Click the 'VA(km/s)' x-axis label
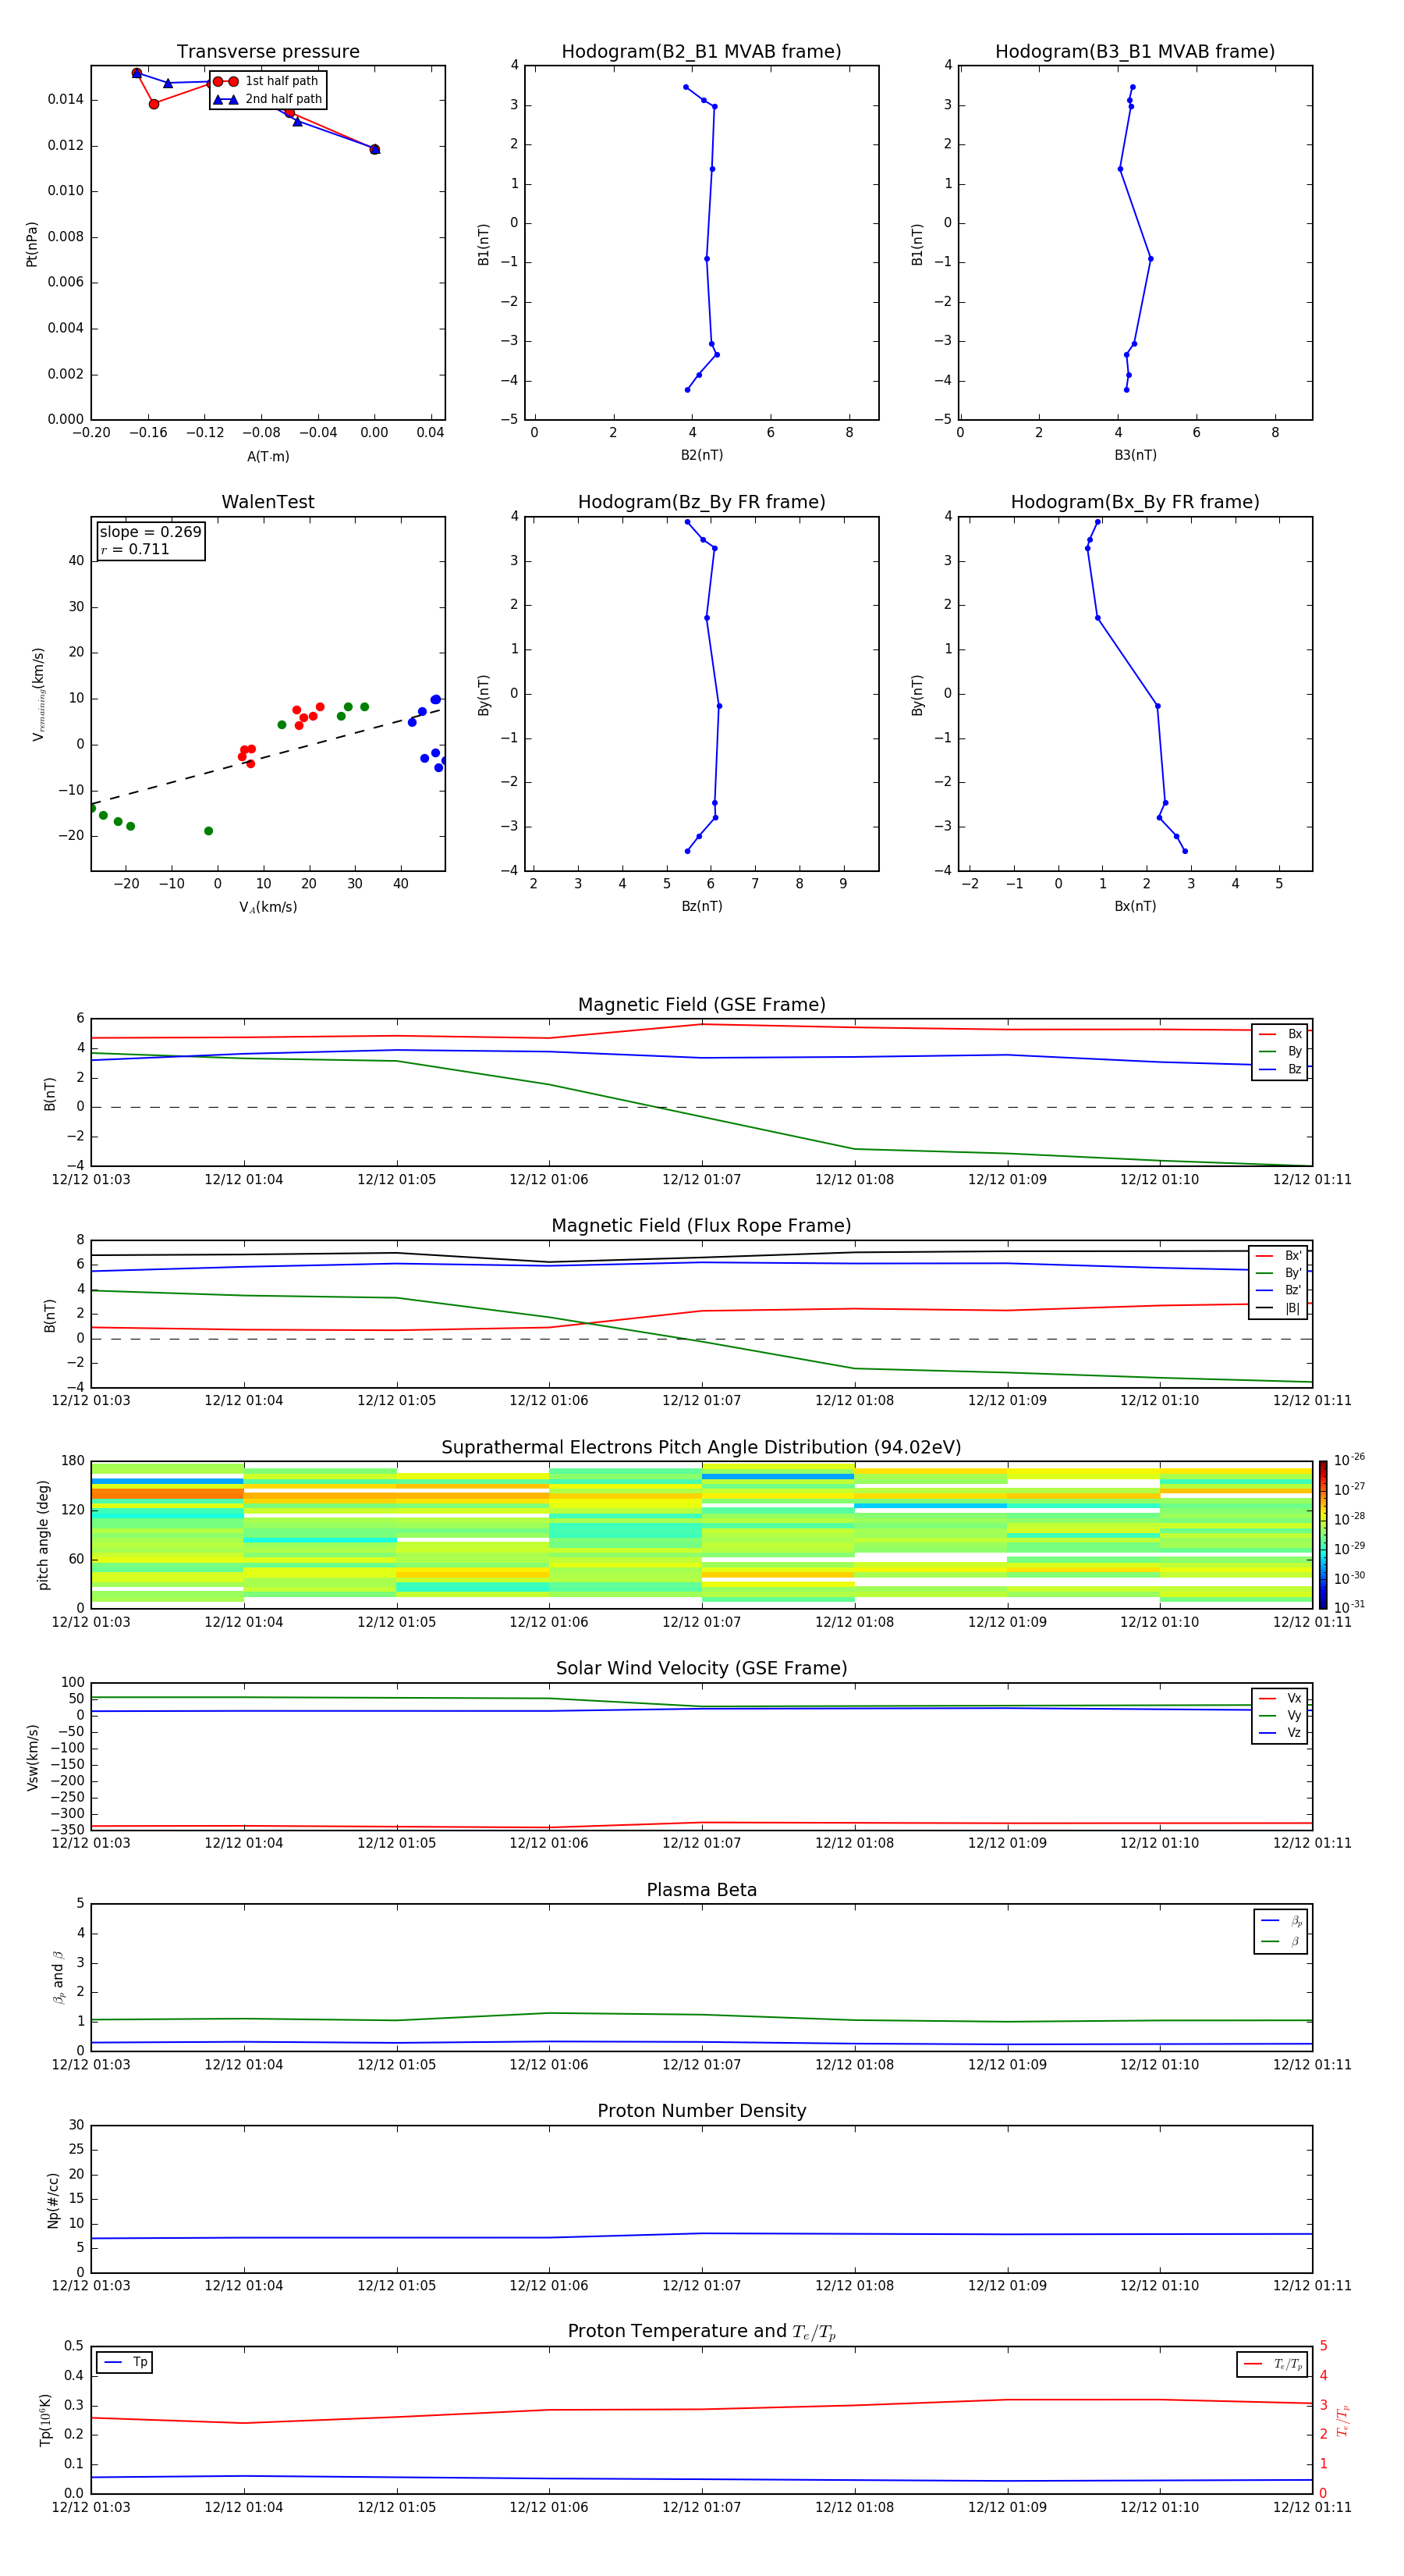 [x=268, y=907]
